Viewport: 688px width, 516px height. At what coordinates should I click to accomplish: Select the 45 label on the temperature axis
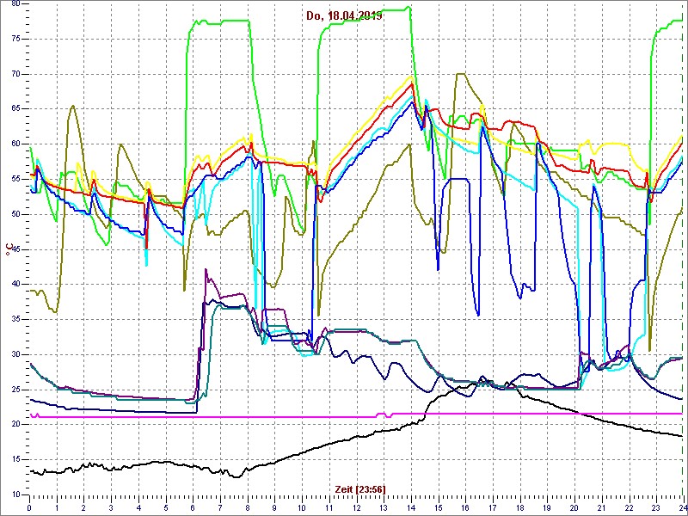(x=15, y=249)
